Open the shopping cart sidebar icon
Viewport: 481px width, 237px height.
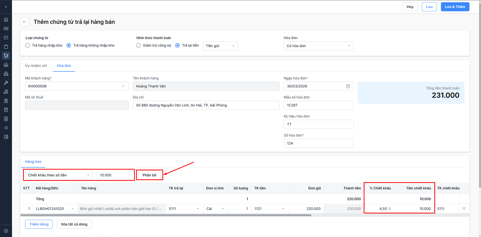6,56
